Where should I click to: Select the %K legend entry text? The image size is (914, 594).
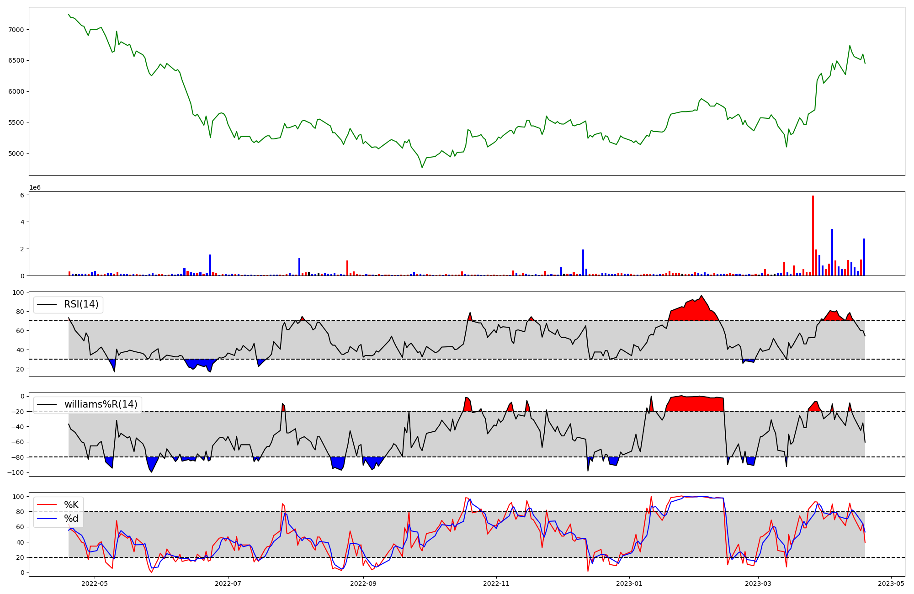[x=71, y=505]
